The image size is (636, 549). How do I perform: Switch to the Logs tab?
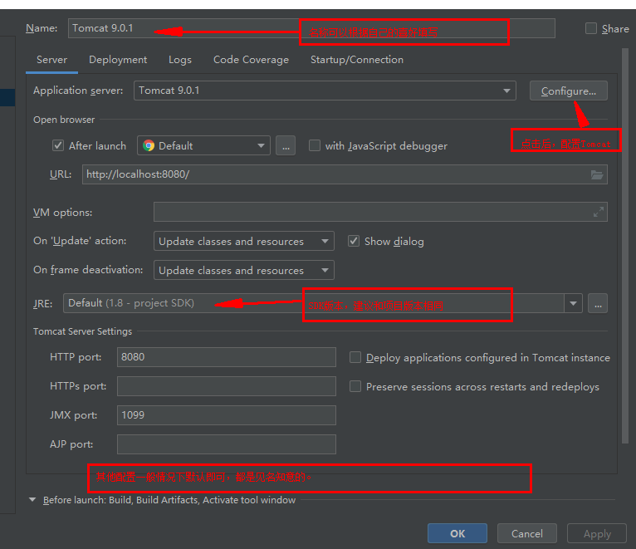(x=180, y=60)
